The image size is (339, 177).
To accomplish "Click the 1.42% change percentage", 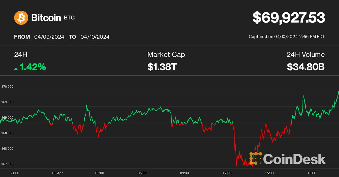I will 33,67.
